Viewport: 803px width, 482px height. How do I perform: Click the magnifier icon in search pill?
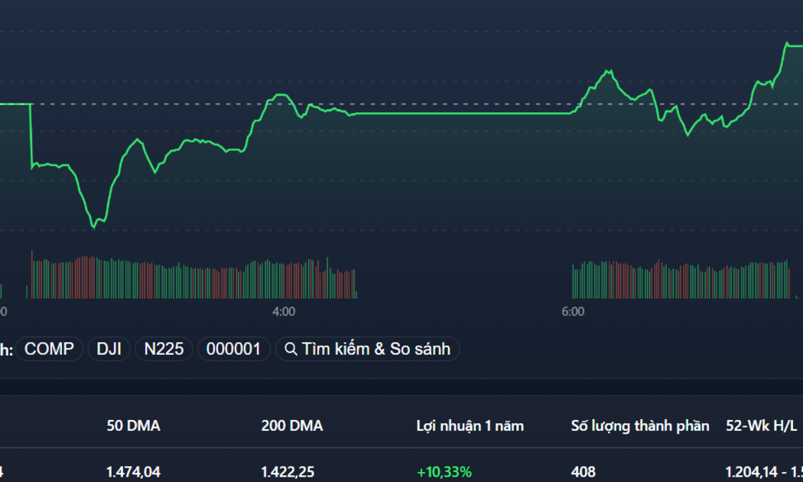click(291, 350)
